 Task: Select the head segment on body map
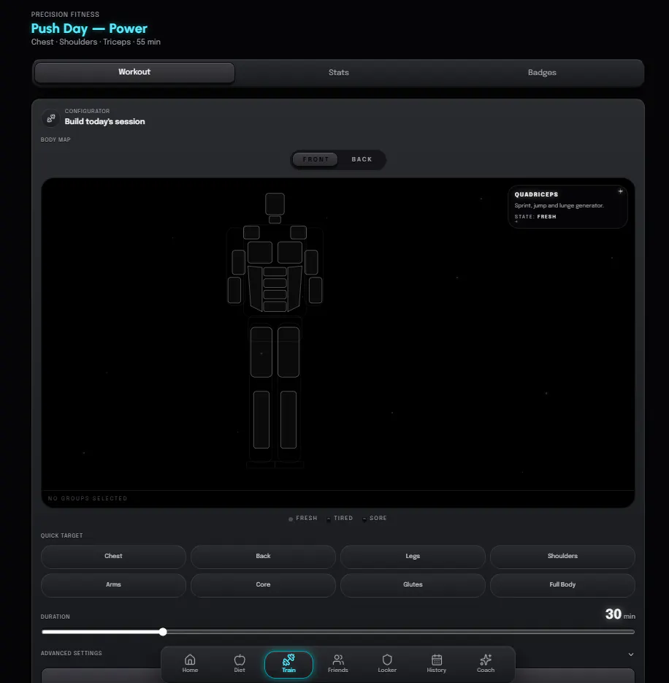point(275,204)
